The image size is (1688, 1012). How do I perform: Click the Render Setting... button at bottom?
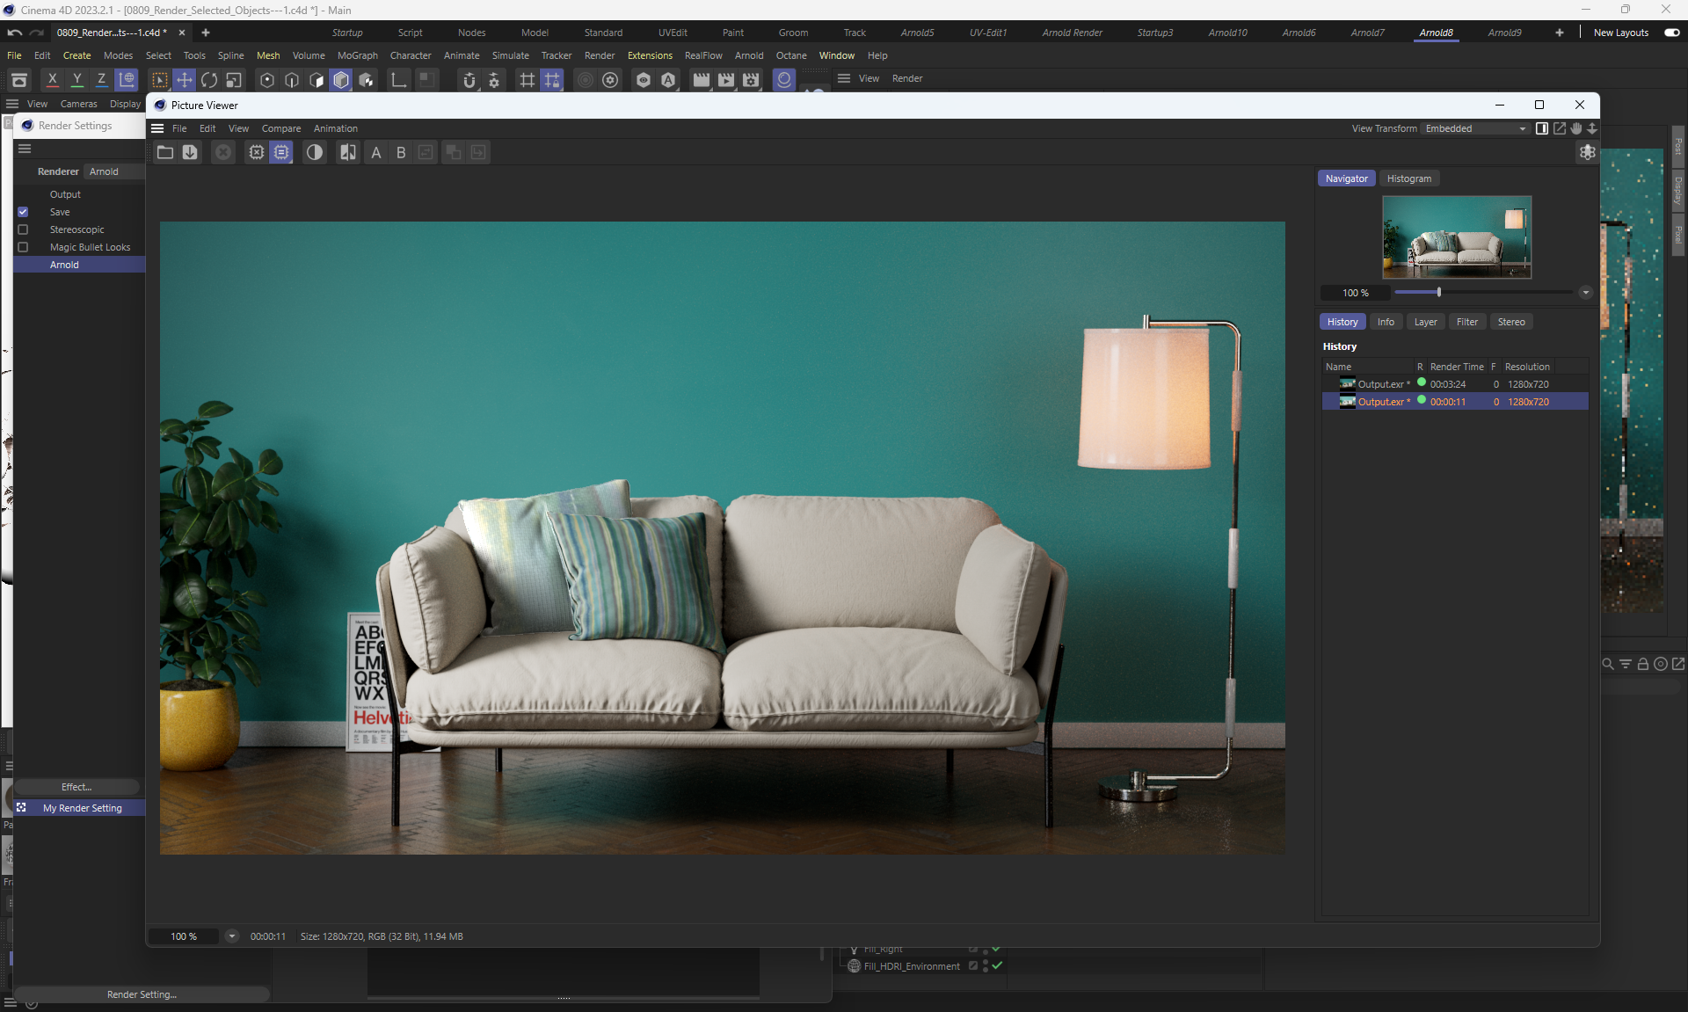click(142, 994)
